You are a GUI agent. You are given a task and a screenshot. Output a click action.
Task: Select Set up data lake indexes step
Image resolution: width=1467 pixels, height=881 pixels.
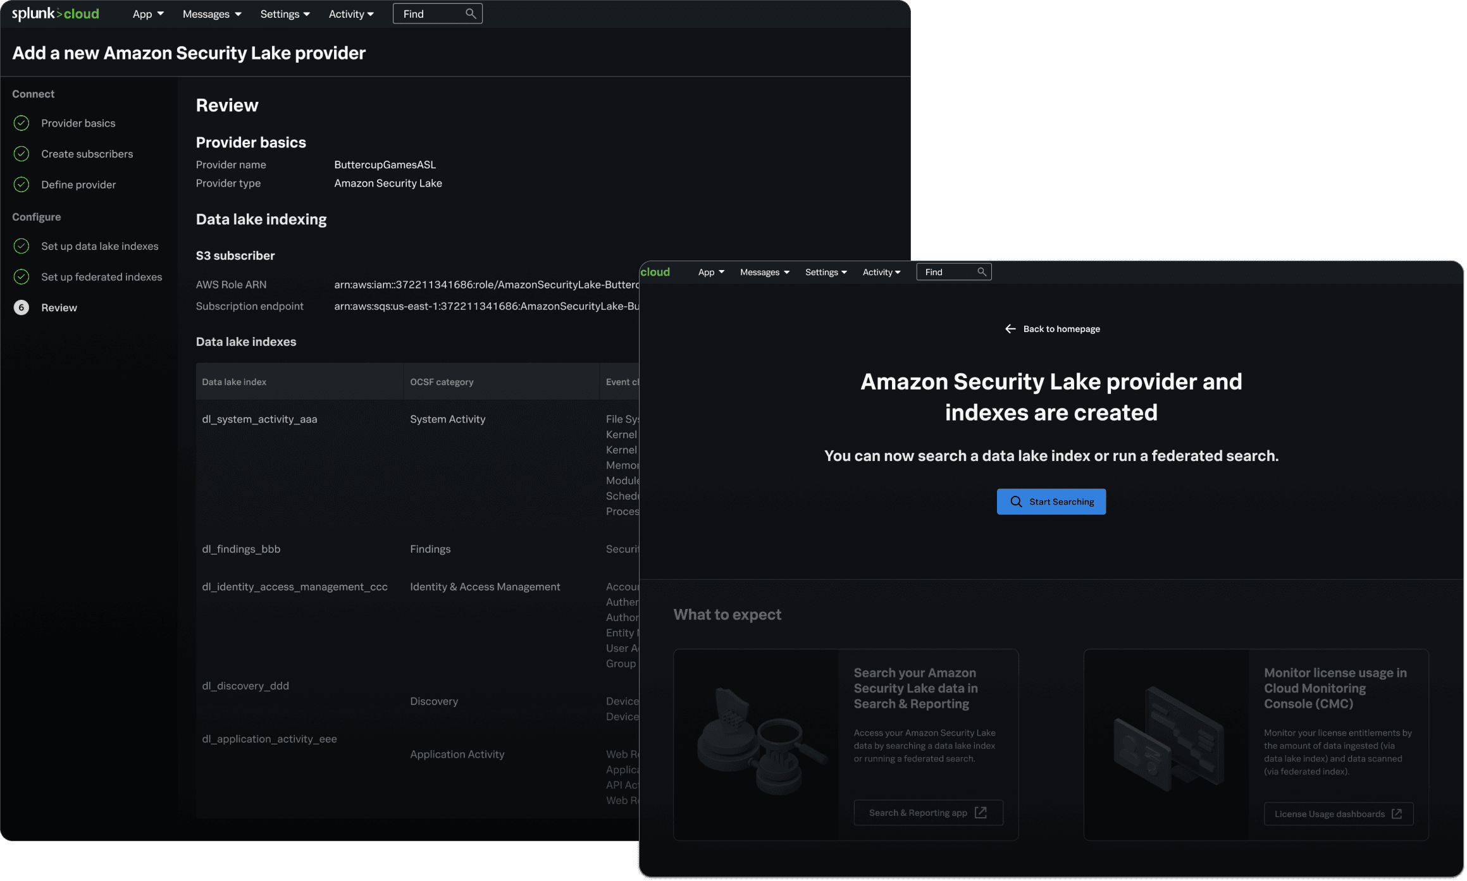(99, 246)
